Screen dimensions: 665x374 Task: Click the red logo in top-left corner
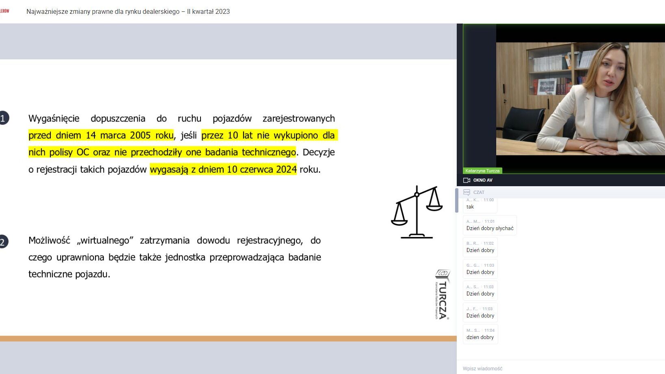(x=4, y=11)
